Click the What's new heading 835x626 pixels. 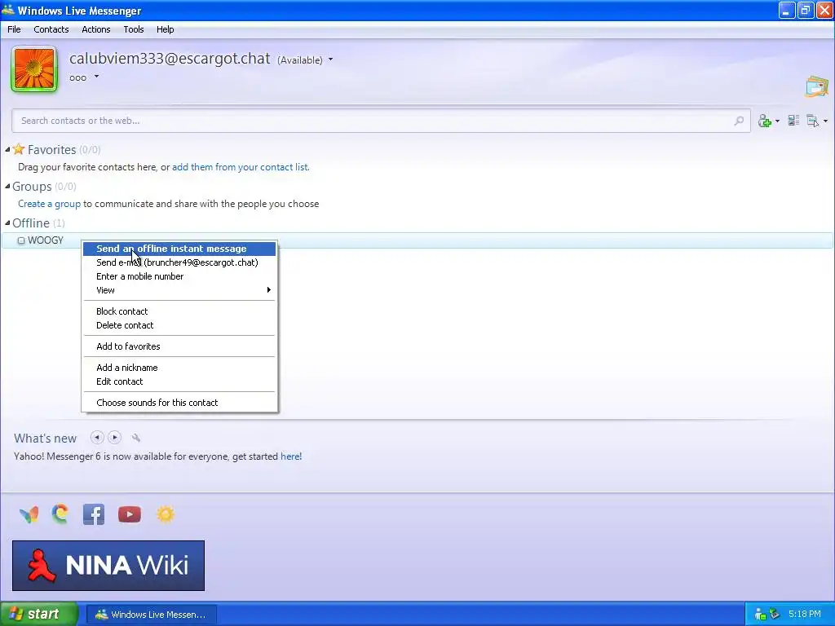(46, 438)
